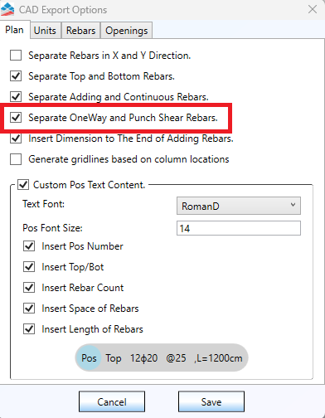
Task: Save the CAD export options
Action: point(211,401)
